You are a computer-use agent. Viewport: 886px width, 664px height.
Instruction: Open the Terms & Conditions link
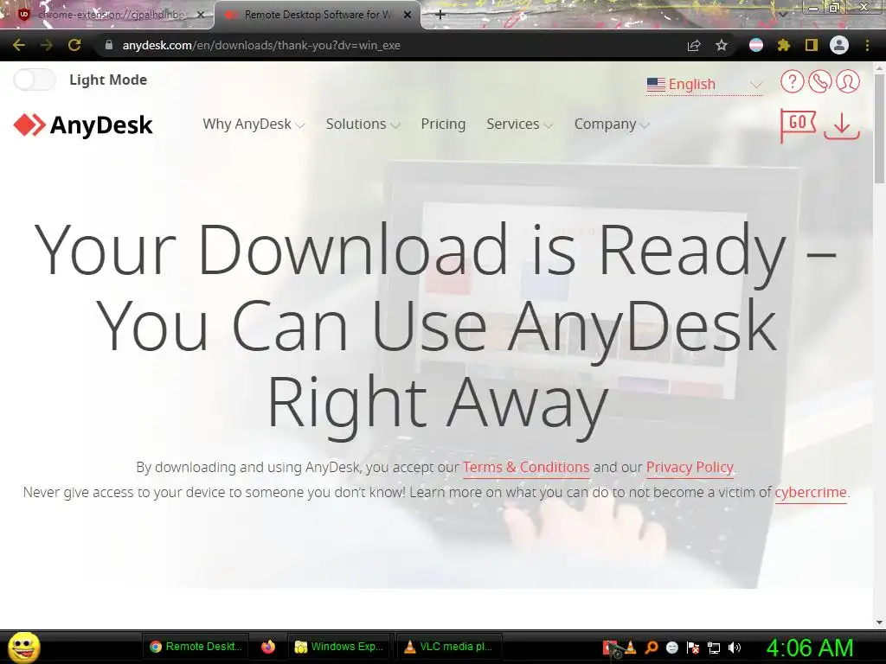[x=526, y=468]
